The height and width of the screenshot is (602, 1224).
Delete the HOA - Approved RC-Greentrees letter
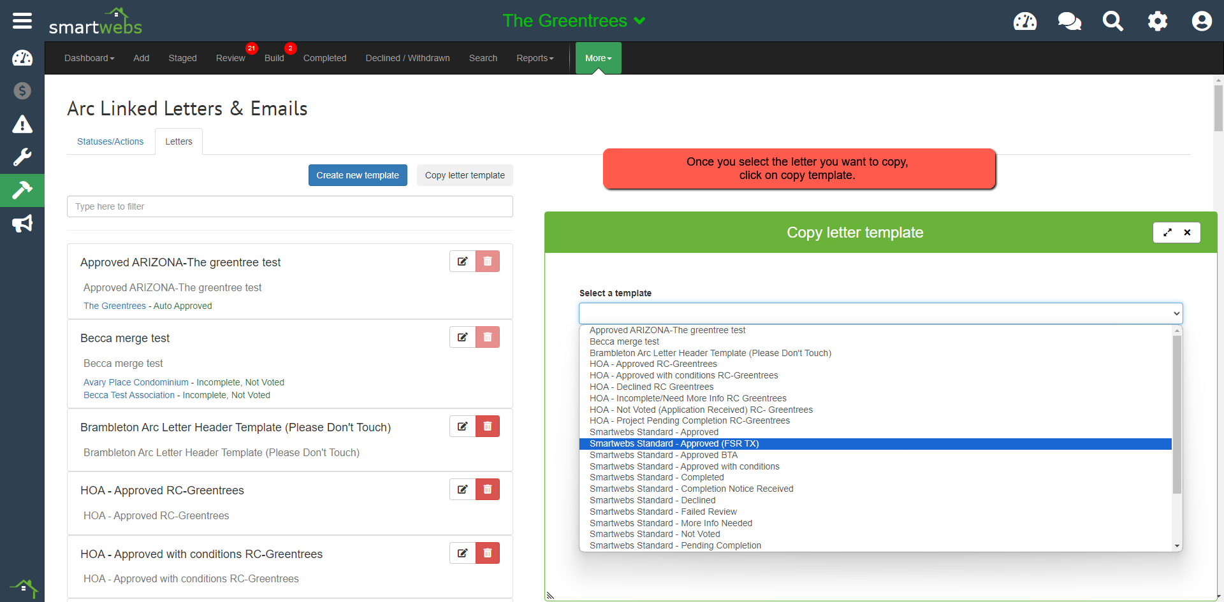488,489
